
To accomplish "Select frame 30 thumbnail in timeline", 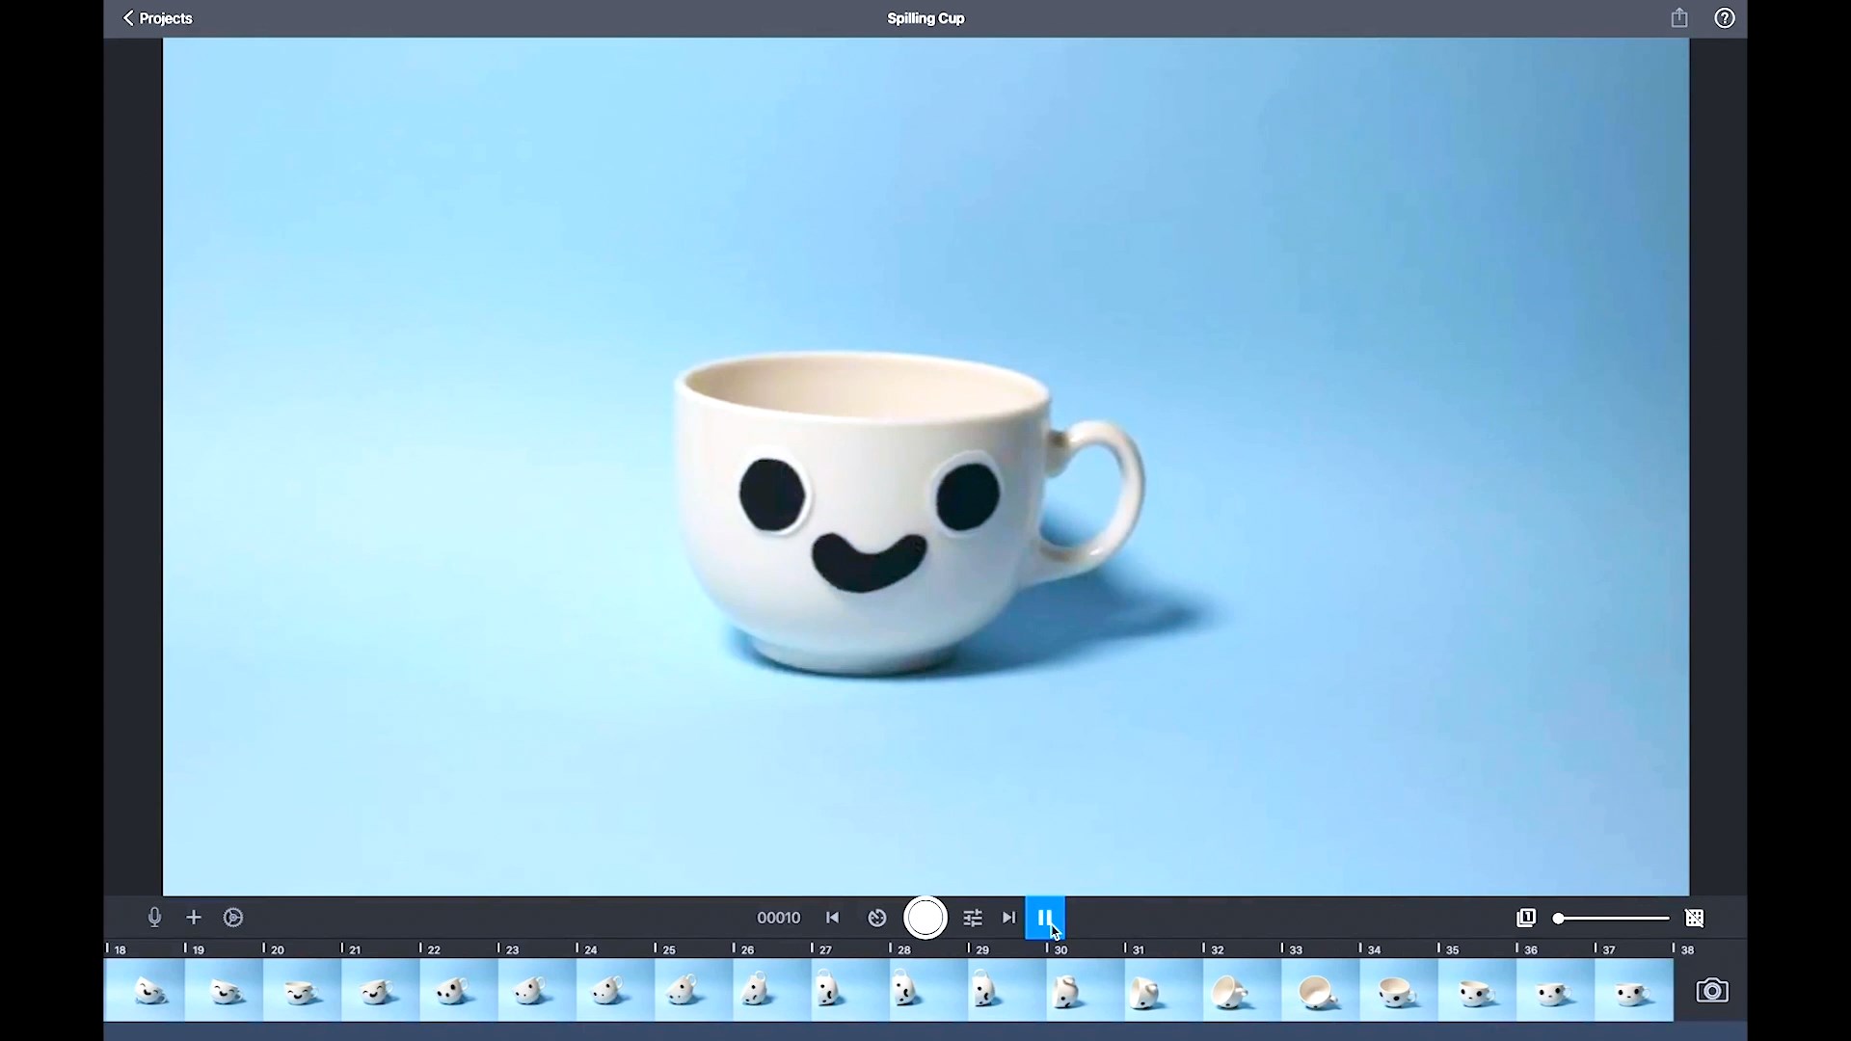I will (1086, 991).
